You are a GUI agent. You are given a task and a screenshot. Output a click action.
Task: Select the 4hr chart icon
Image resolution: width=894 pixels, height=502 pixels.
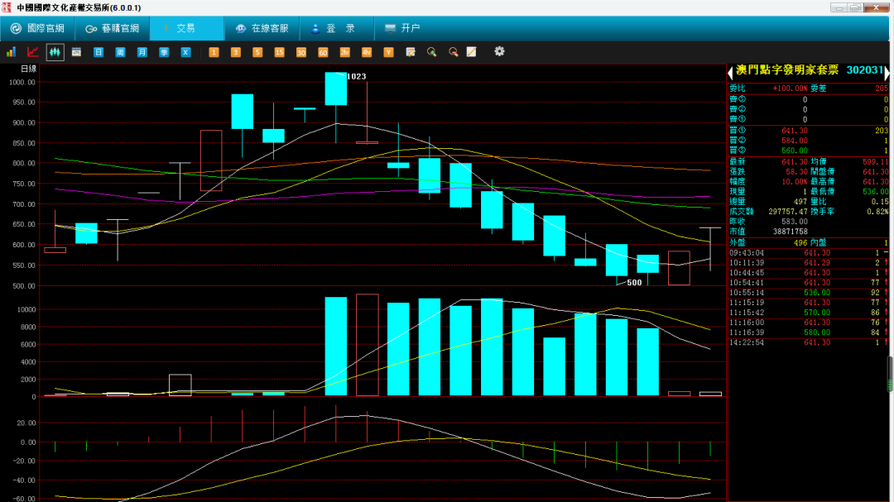click(367, 52)
